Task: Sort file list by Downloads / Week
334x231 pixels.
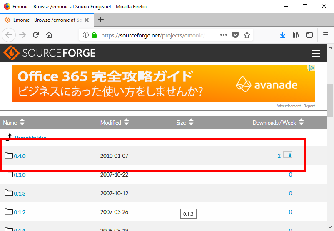Action: coord(278,123)
